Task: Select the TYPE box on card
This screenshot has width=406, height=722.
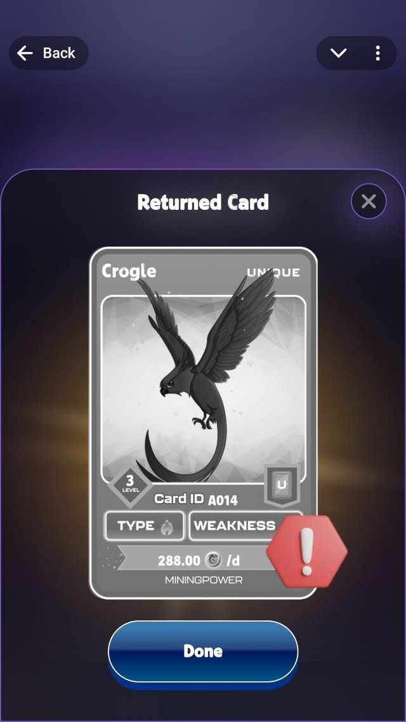Action: [145, 525]
